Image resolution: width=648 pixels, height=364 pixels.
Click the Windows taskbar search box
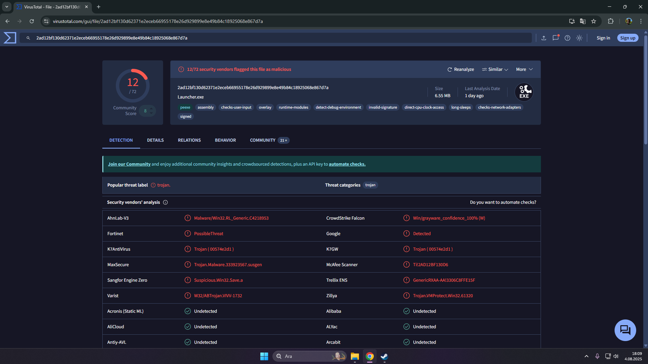(x=309, y=356)
